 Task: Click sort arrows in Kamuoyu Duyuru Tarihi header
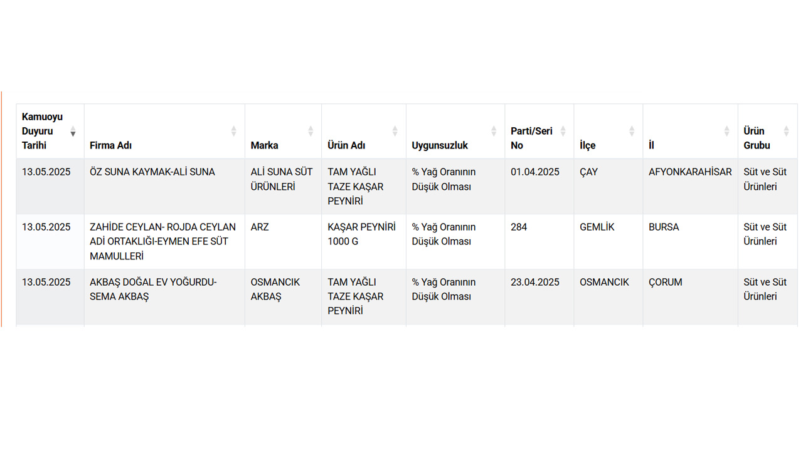[x=73, y=132]
